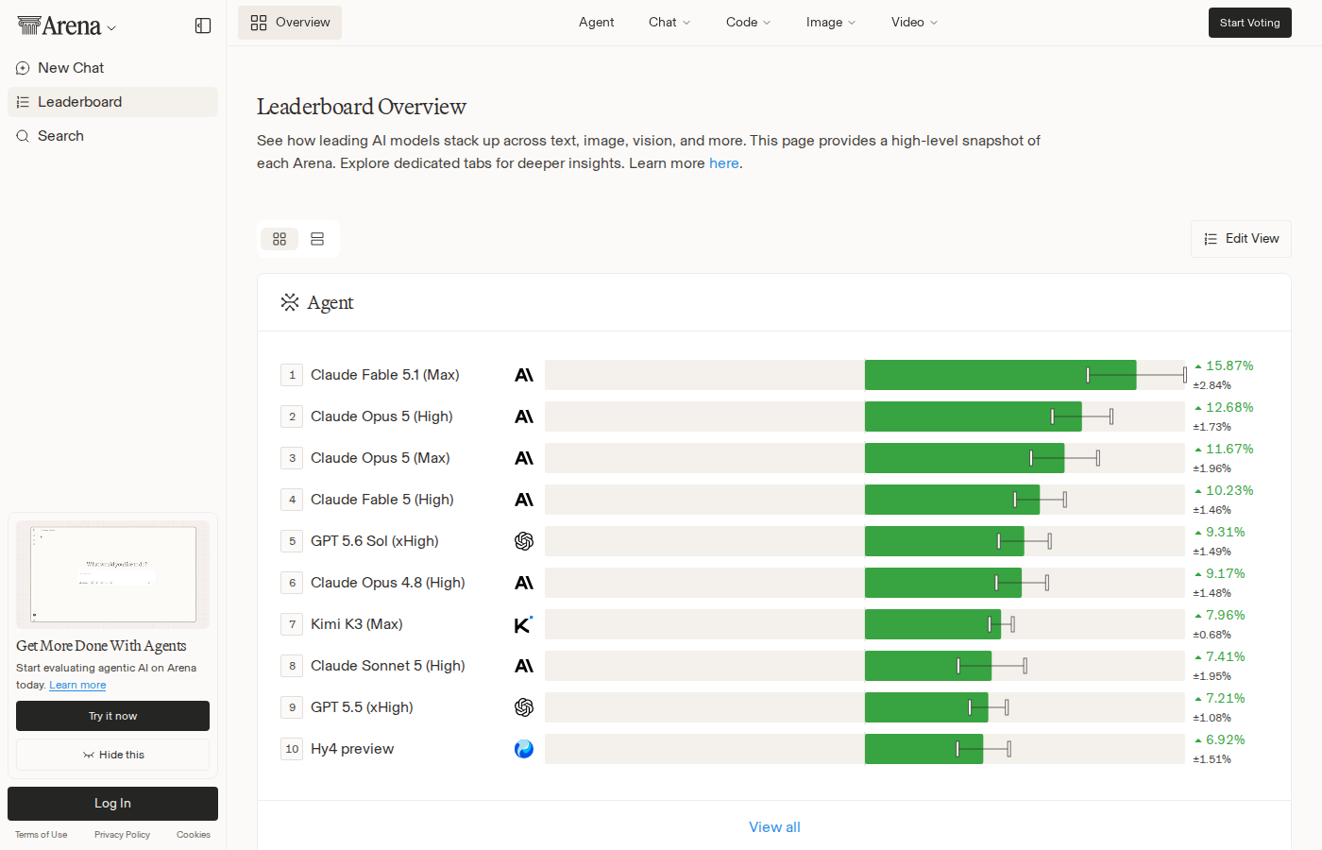Click the Anthropic logo beside Claude Fable 5 (High)

pyautogui.click(x=524, y=500)
